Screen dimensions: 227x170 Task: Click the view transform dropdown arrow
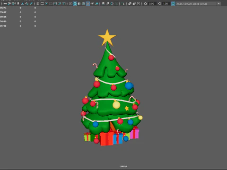click(218, 4)
